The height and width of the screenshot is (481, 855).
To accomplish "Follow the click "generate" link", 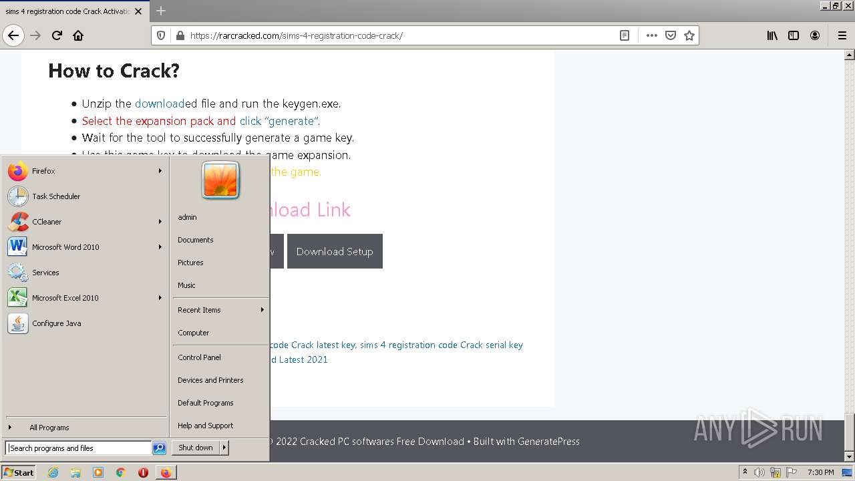I will 280,121.
